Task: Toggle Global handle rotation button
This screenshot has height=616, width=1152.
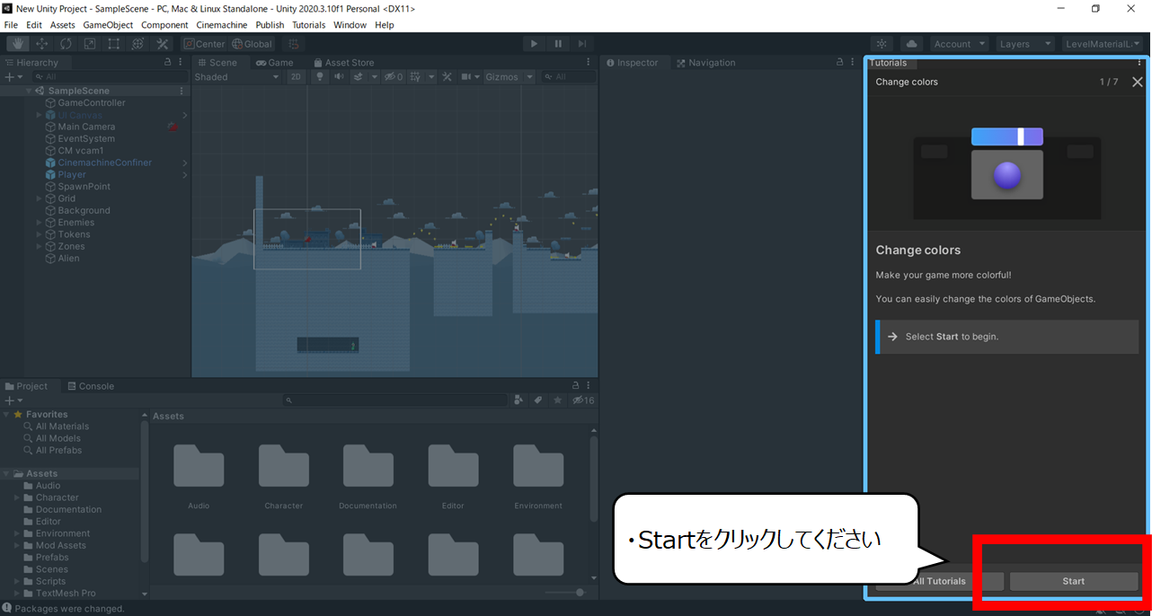Action: 252,44
